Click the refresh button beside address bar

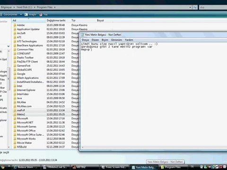pos(195,7)
